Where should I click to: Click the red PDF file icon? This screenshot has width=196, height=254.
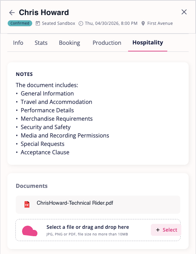27,204
